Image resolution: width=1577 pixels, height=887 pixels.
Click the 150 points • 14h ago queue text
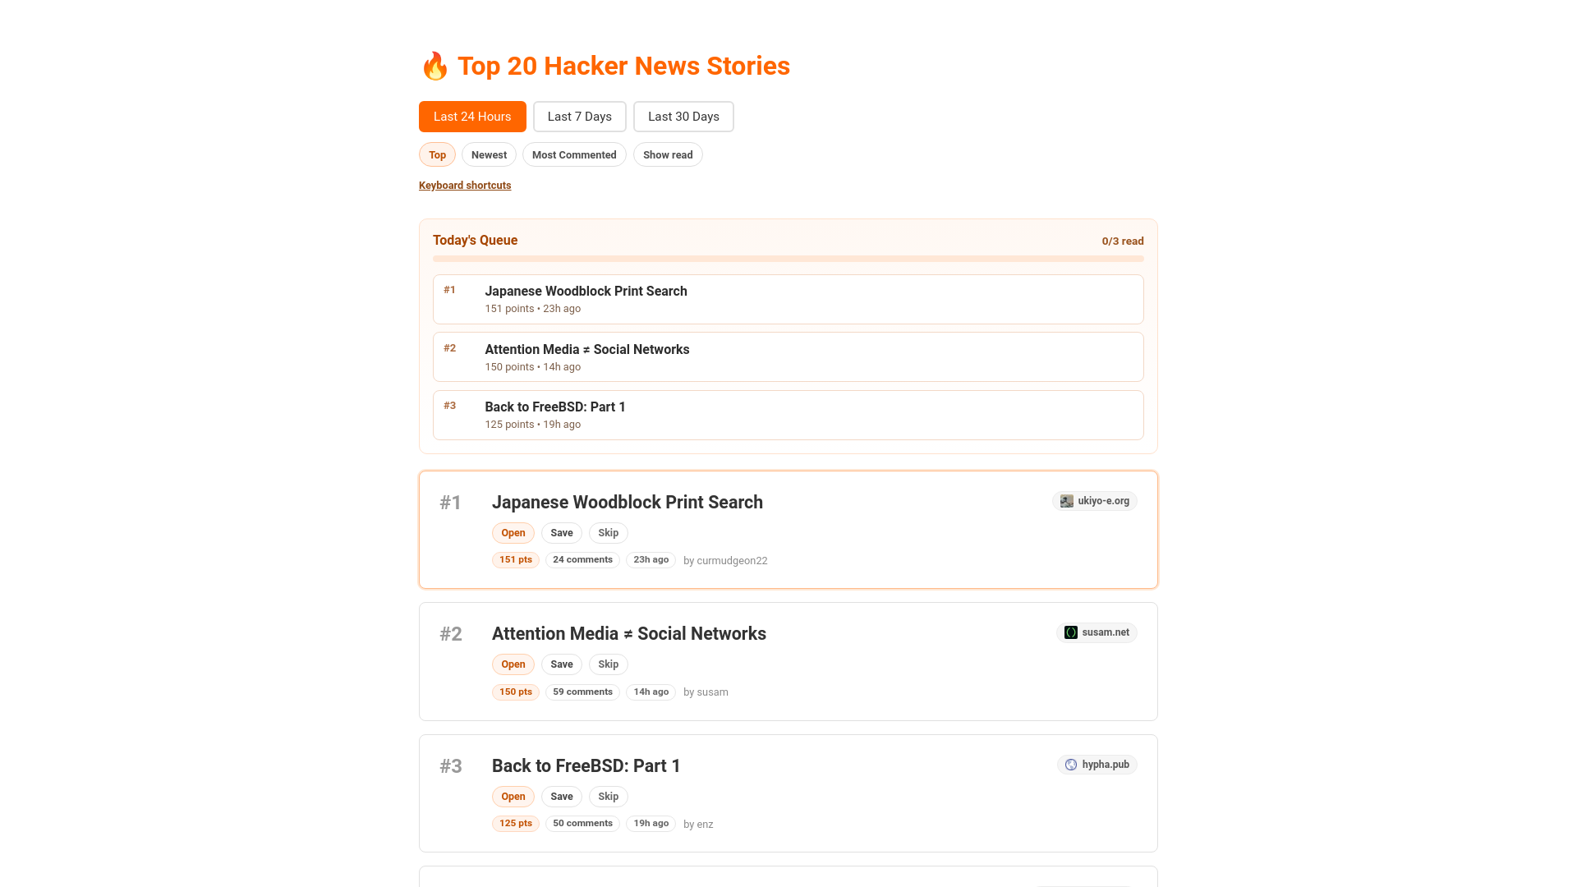pyautogui.click(x=532, y=367)
